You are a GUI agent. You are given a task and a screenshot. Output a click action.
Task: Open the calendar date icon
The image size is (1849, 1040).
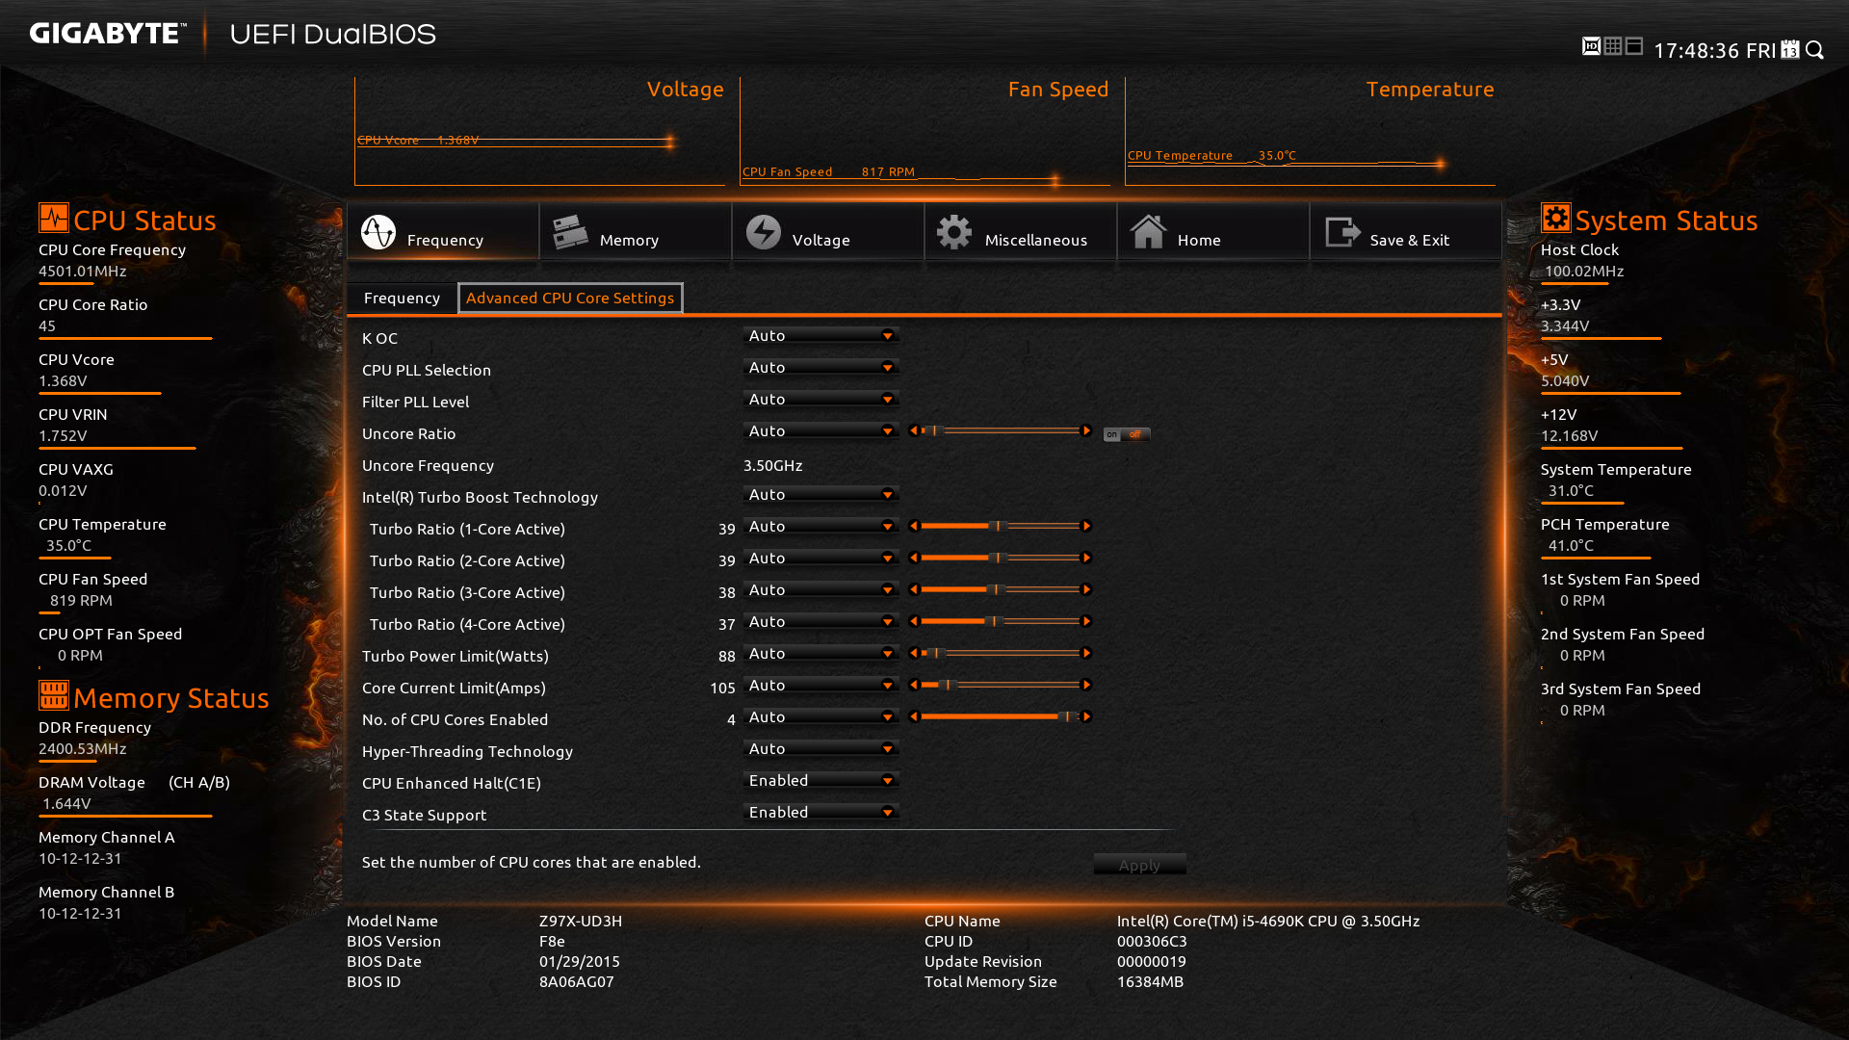point(1790,49)
